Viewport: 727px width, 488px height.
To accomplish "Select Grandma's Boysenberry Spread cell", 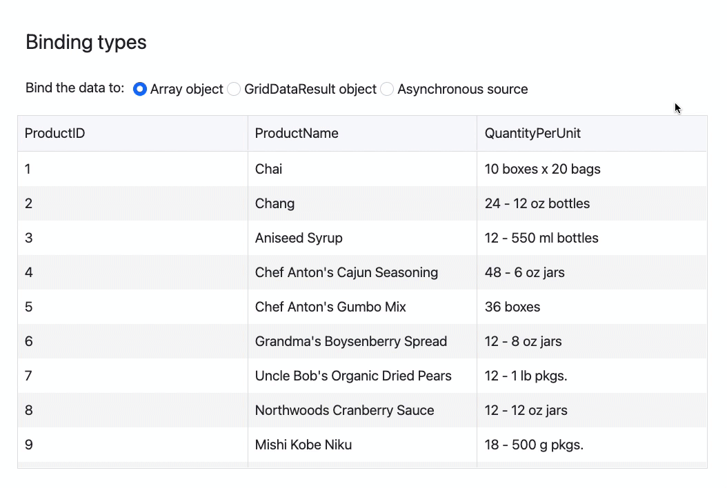I will [351, 341].
